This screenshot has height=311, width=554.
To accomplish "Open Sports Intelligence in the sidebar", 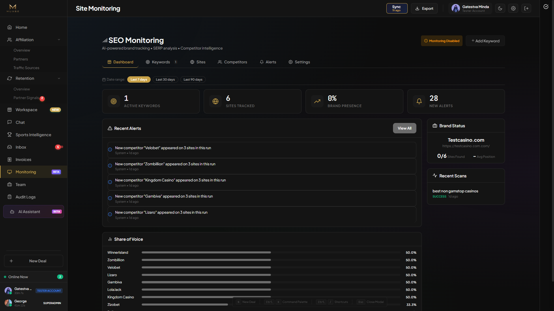I will point(33,135).
